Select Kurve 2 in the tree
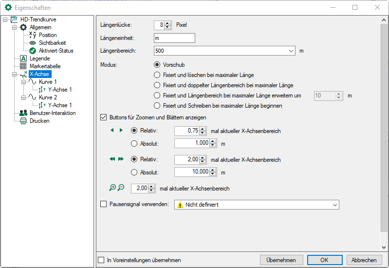 pos(48,97)
